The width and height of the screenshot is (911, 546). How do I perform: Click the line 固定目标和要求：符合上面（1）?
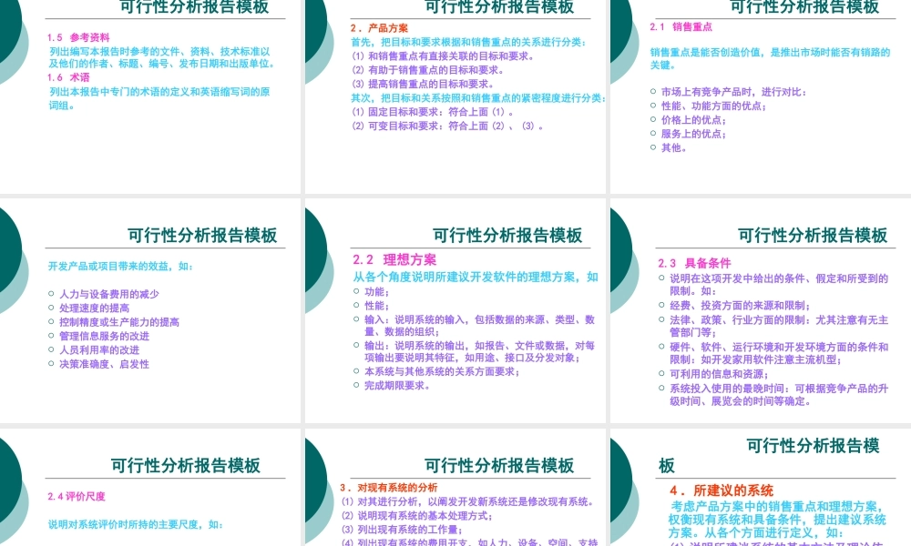point(434,112)
